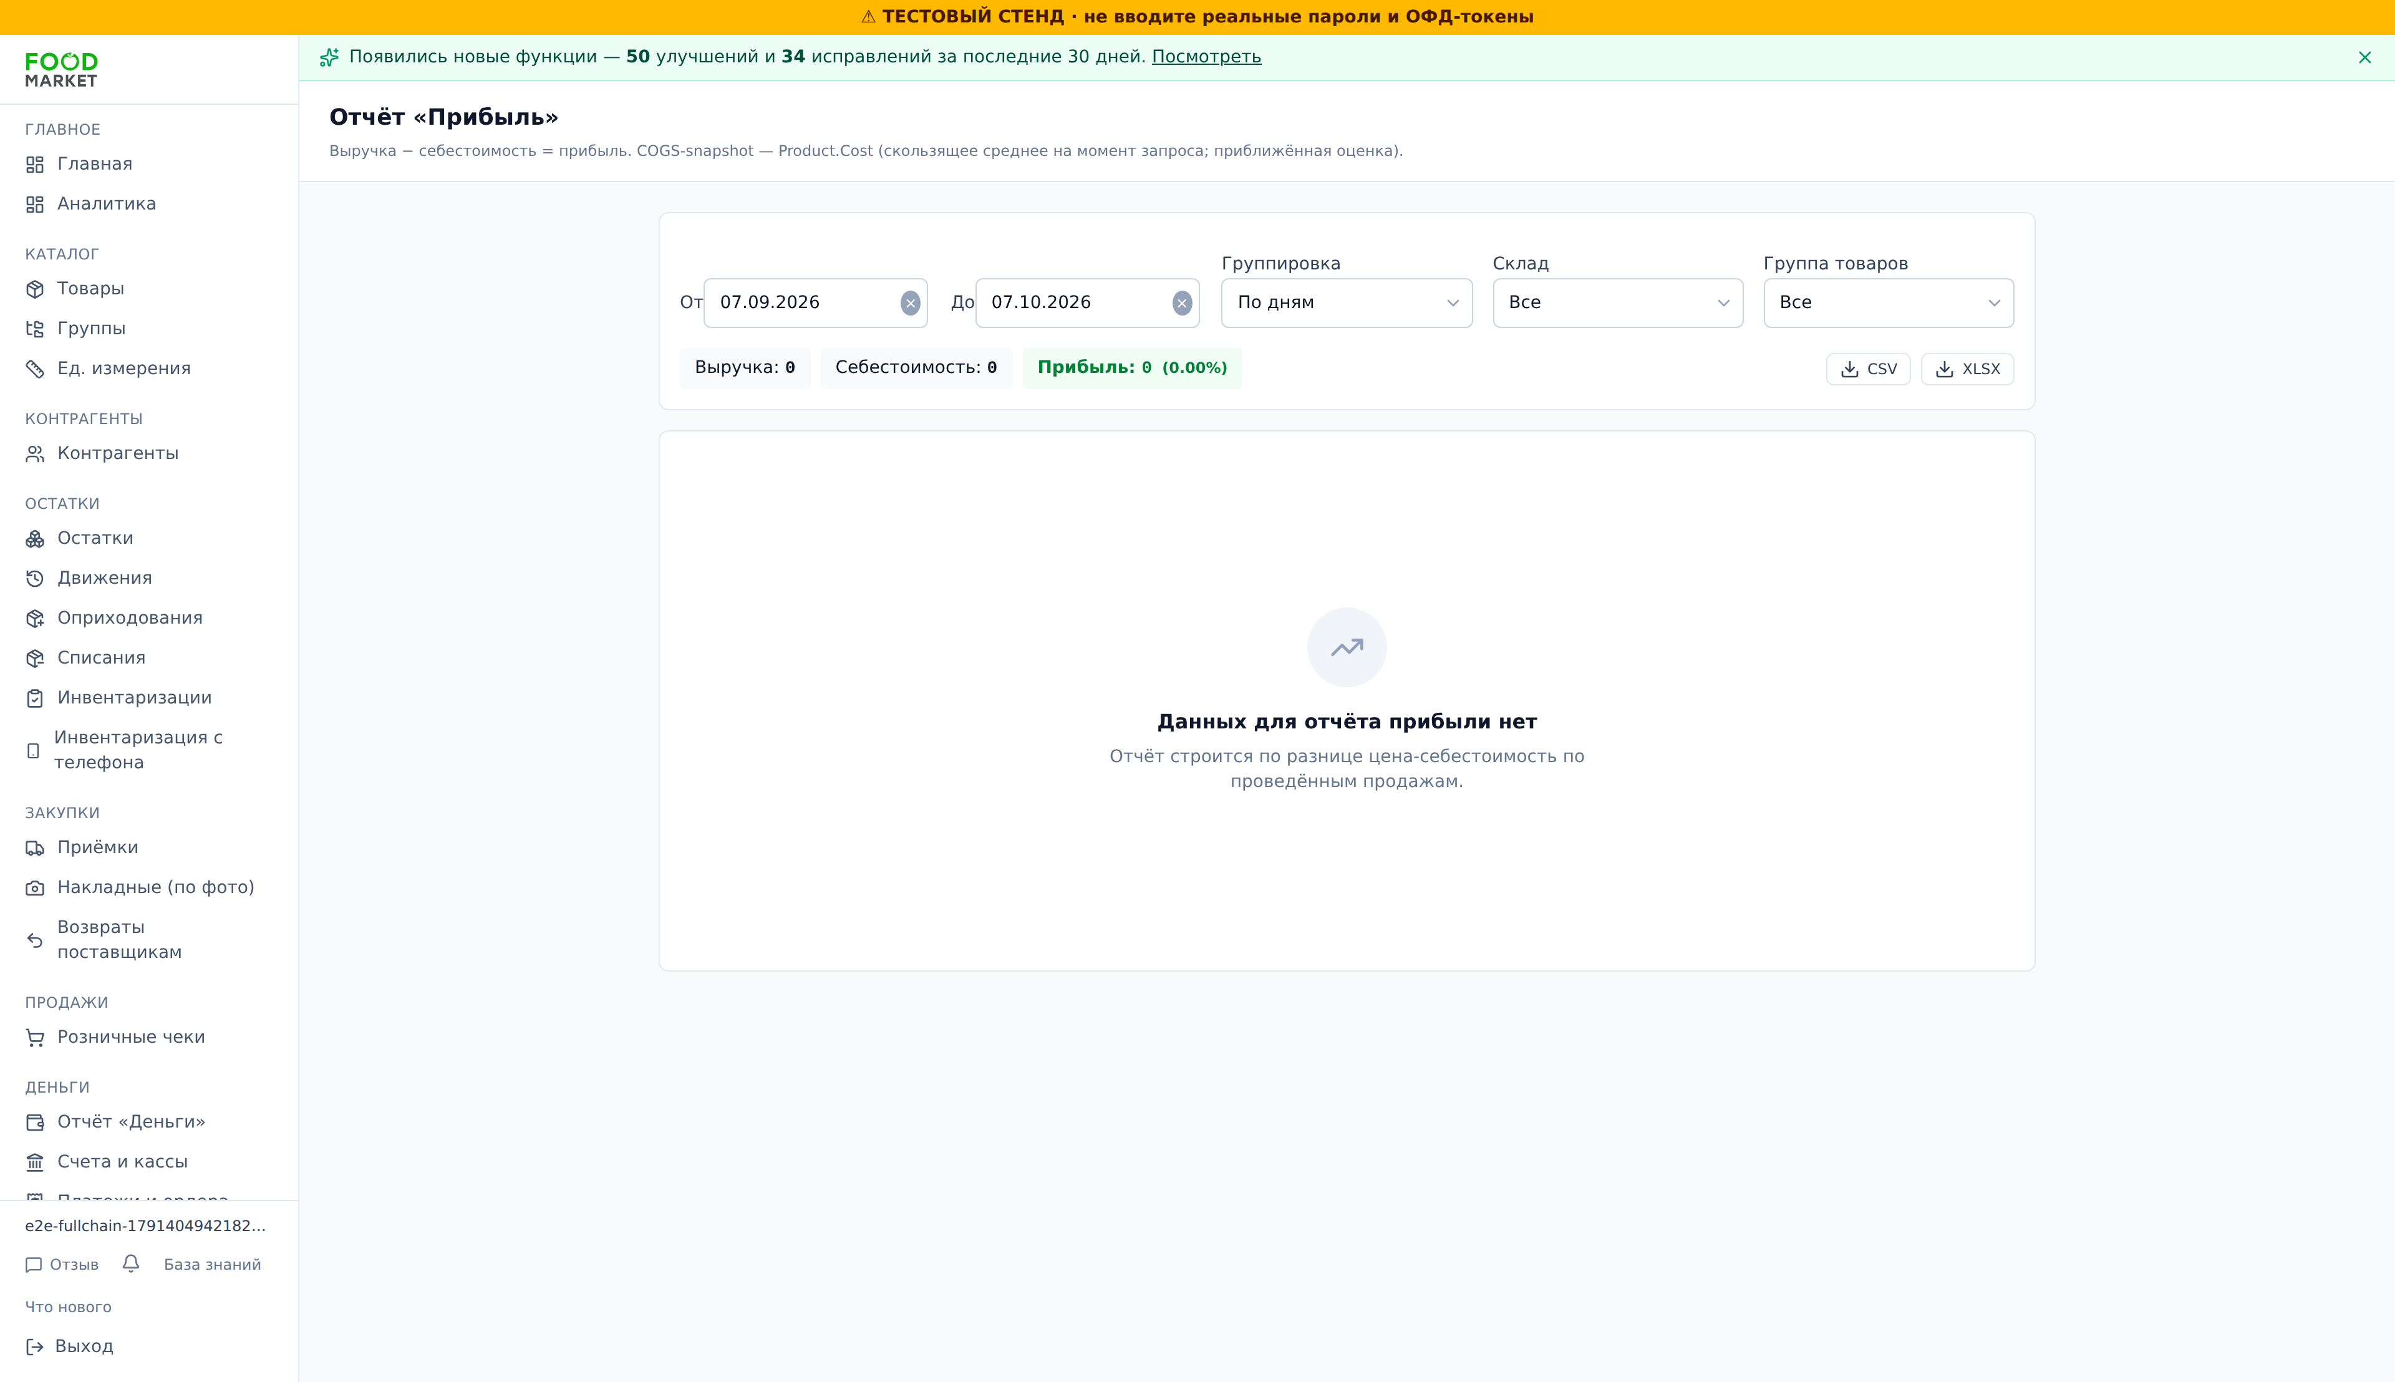This screenshot has width=2395, height=1382.
Task: Dismiss the new features banner
Action: click(2364, 58)
